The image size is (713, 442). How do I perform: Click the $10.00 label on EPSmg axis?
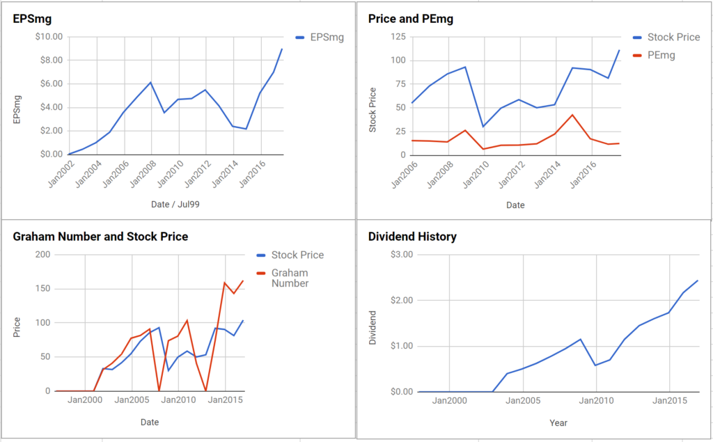tap(49, 37)
